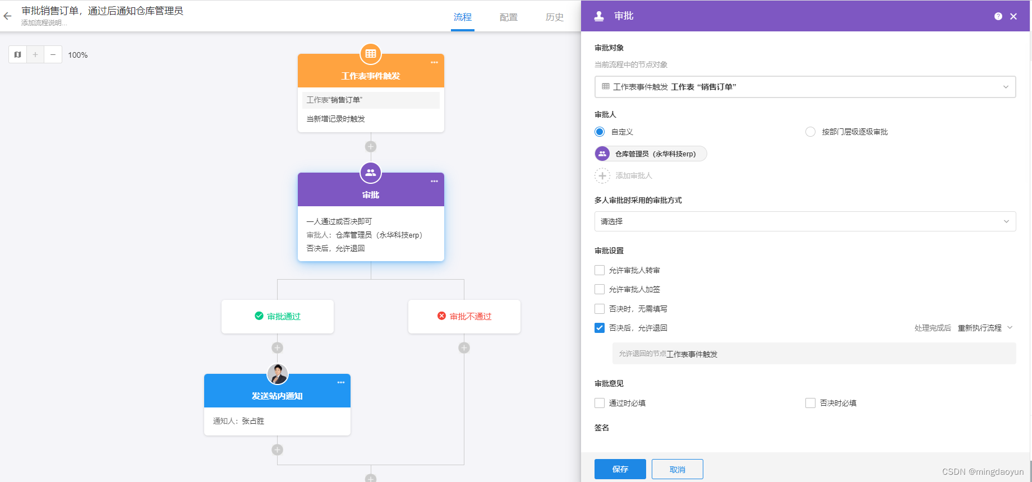Select the 自定义 approver radio button

pyautogui.click(x=600, y=132)
